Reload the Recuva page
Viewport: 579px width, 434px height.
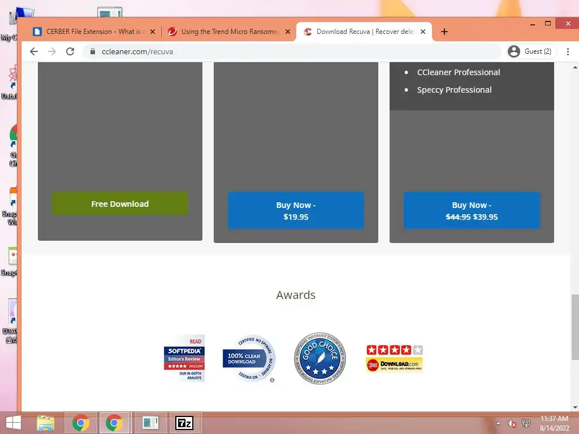coord(70,51)
